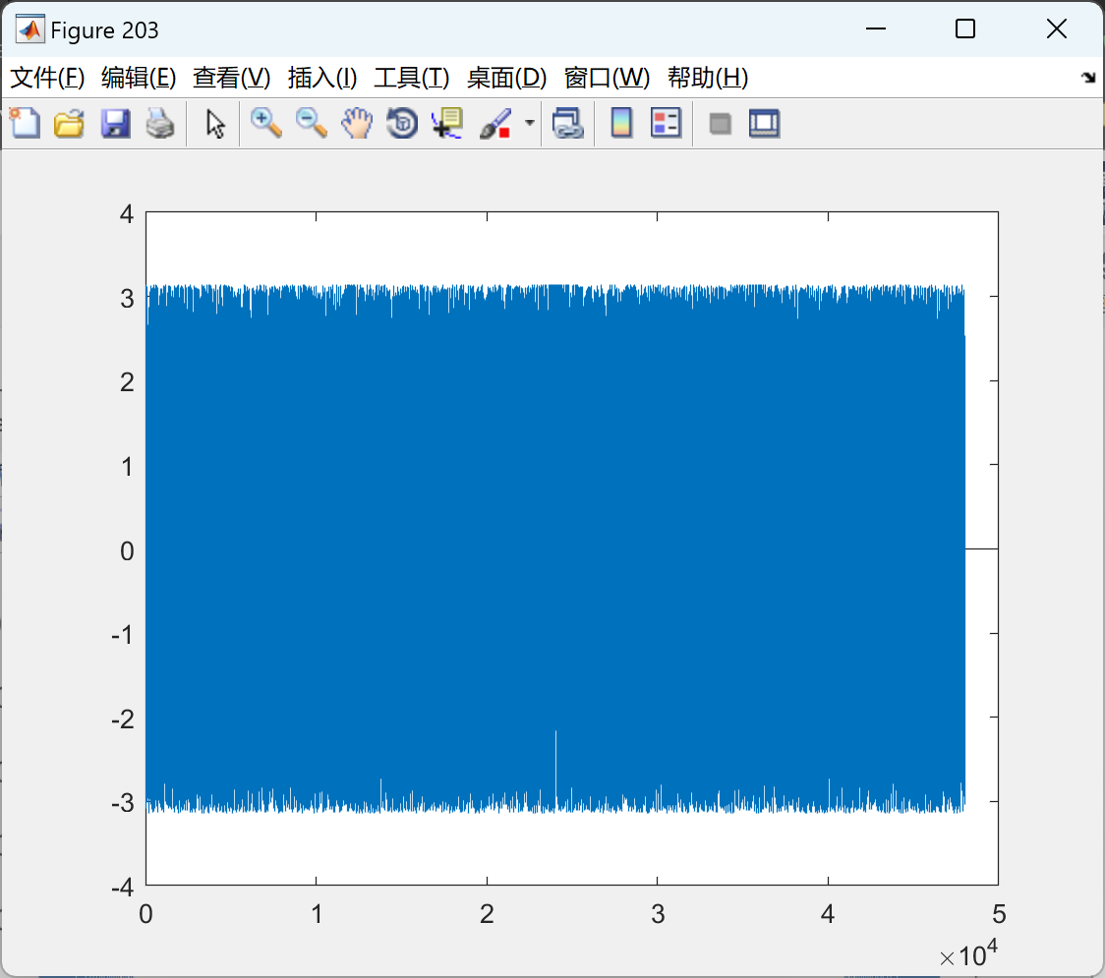
Task: Open a file via folder icon
Action: 69,123
